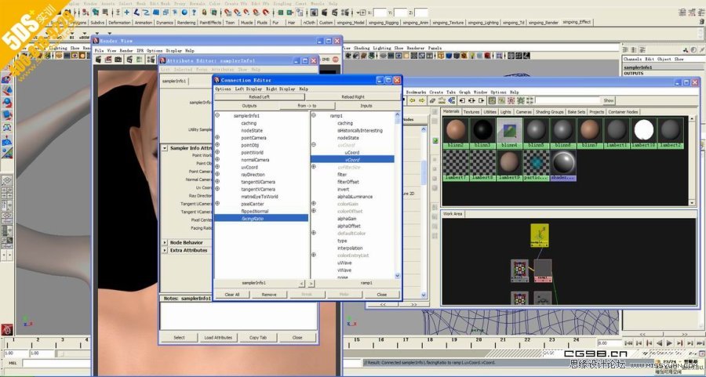Image resolution: width=706 pixels, height=377 pixels.
Task: Expand the uvCoord attribute under samplerInfo1
Action: 217,167
